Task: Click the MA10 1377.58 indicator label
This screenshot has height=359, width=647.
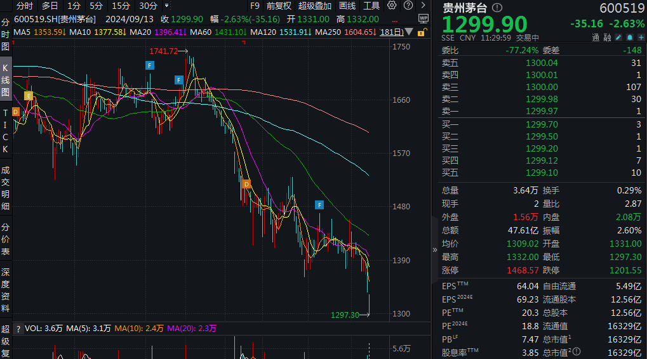Action: (x=98, y=32)
